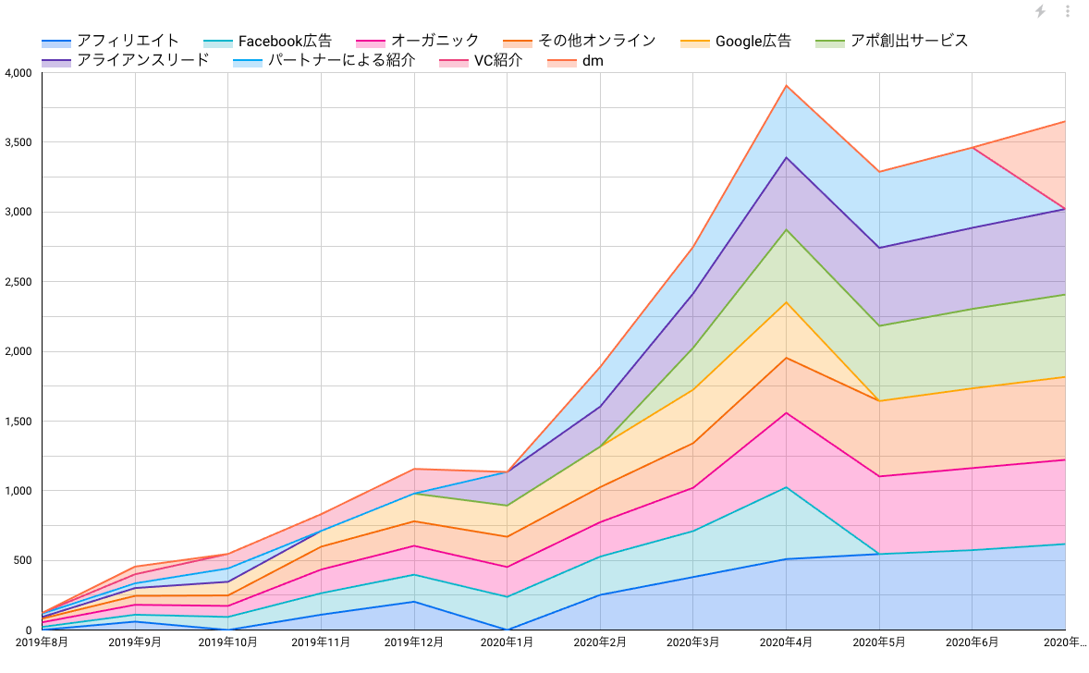Open the three-dot chart options menu
Image resolution: width=1089 pixels, height=673 pixels.
click(1068, 11)
